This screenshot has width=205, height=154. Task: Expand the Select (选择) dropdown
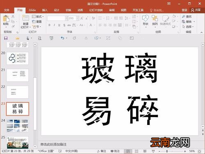[193, 27]
